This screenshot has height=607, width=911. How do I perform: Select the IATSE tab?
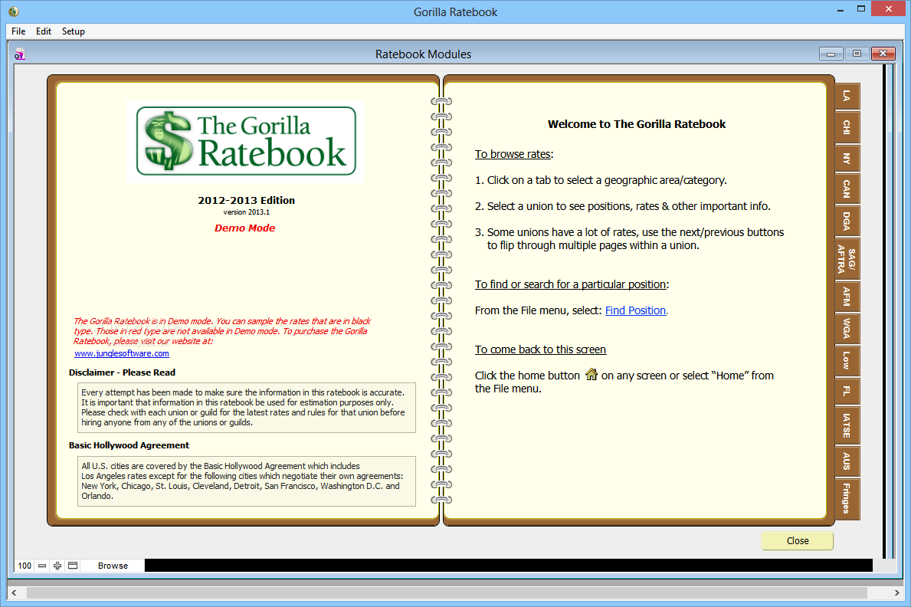point(847,425)
